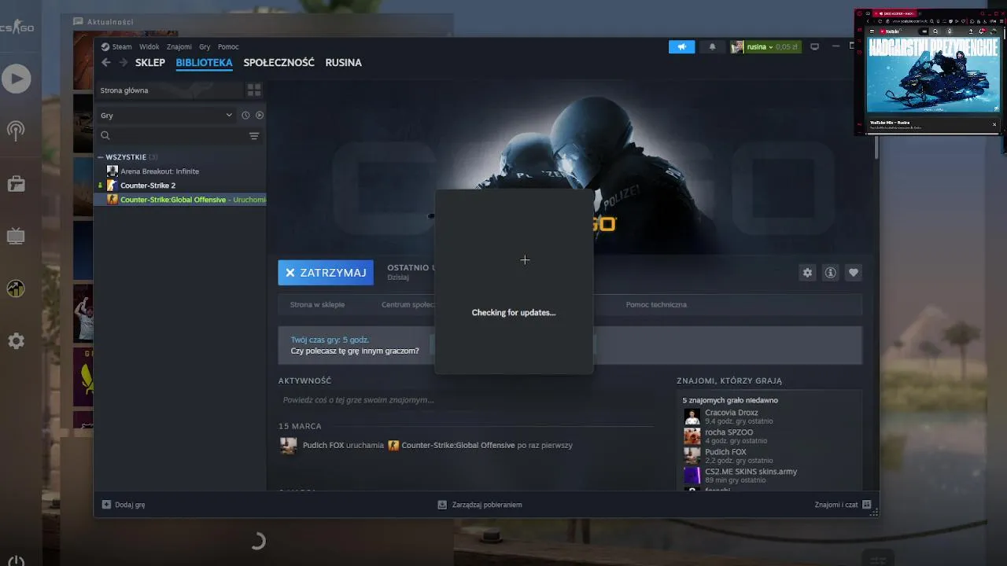This screenshot has width=1007, height=566.
Task: Toggle the recent activity clock filter
Action: point(245,116)
